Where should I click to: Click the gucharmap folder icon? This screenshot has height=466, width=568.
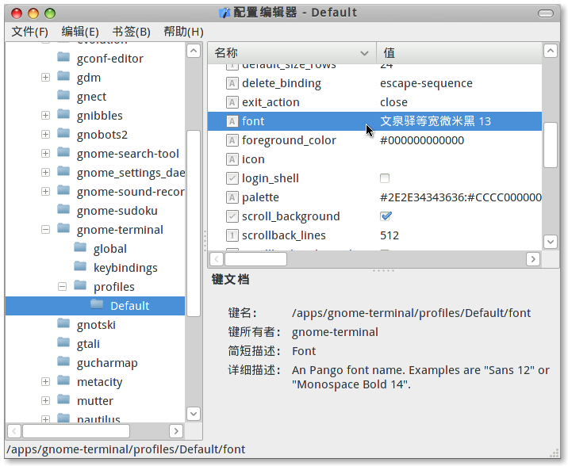[63, 361]
